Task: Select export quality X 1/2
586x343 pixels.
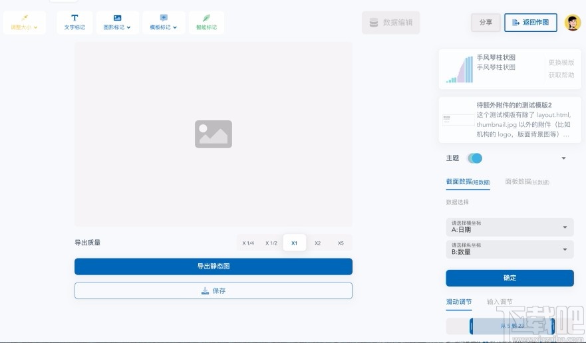Action: (x=271, y=243)
